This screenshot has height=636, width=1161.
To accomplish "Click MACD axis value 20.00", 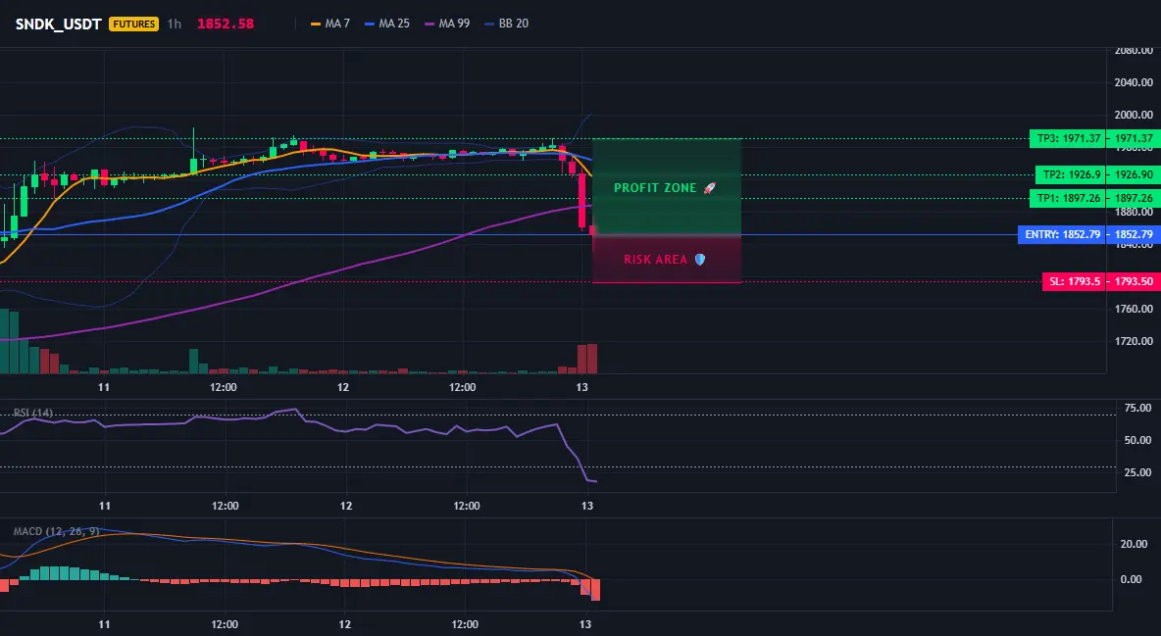I will pos(1135,544).
